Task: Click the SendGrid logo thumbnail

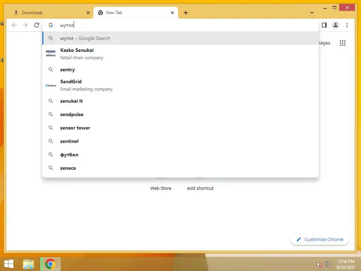Action: click(x=51, y=85)
